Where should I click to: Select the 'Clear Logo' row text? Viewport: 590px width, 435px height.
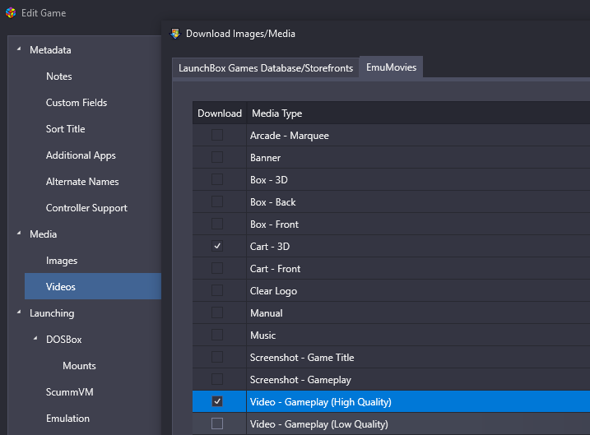[273, 291]
